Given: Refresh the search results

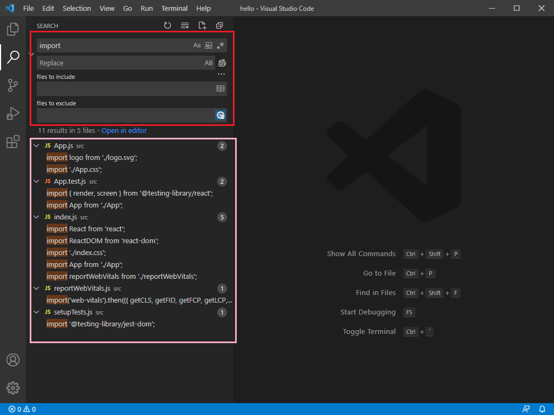Looking at the screenshot, I should [x=168, y=25].
